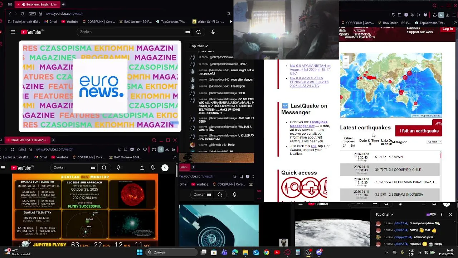Viewport: 458px width, 258px height.
Task: Open Mw 6.0 AFGHANISTAN earthquake link
Action: 310,70
